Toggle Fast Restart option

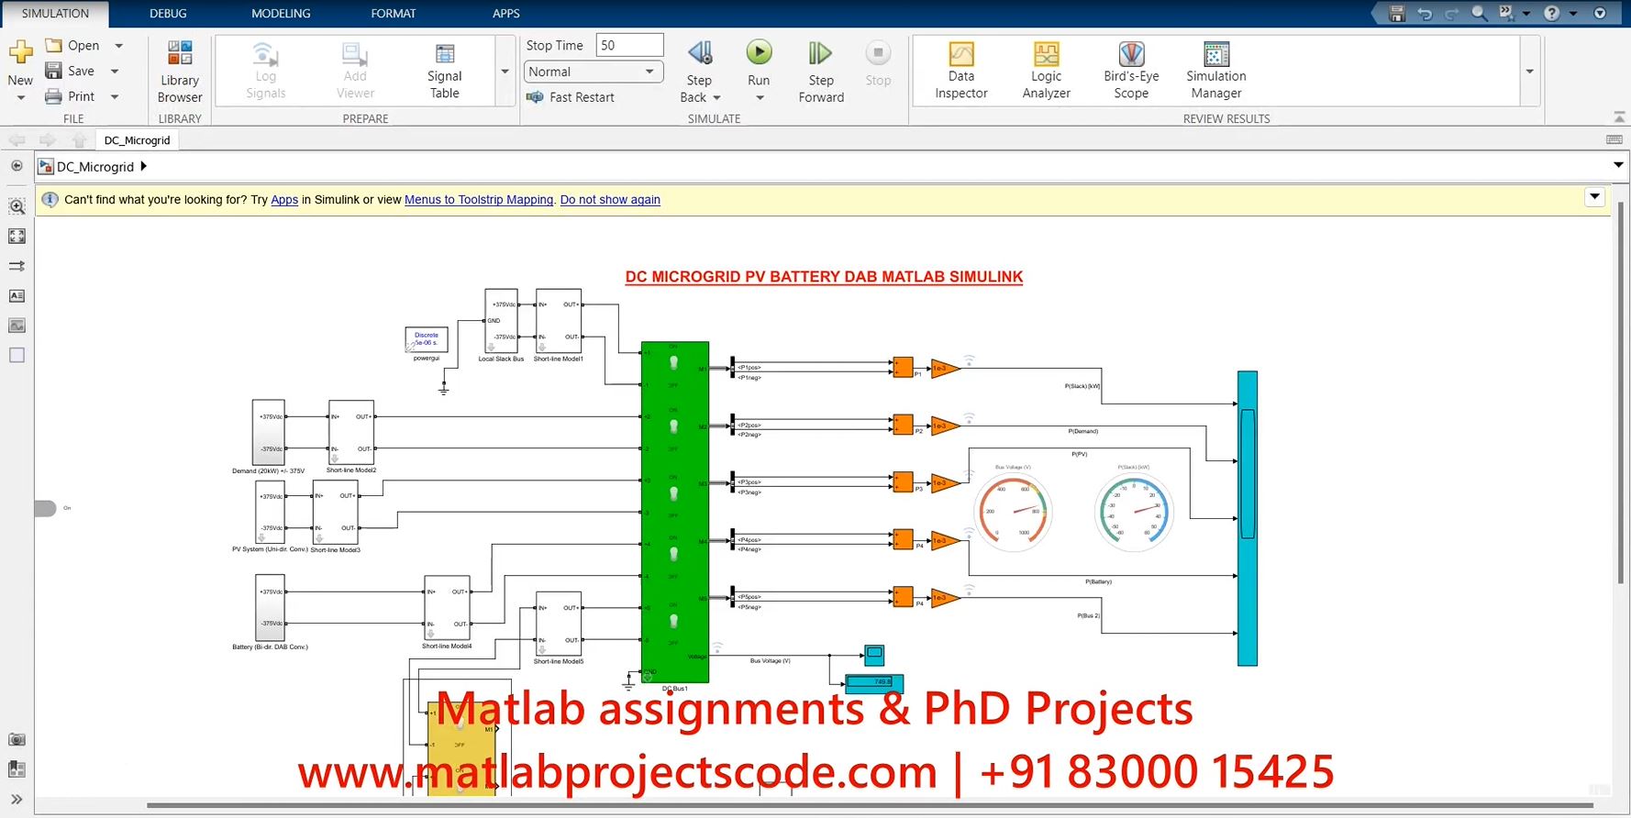click(571, 97)
